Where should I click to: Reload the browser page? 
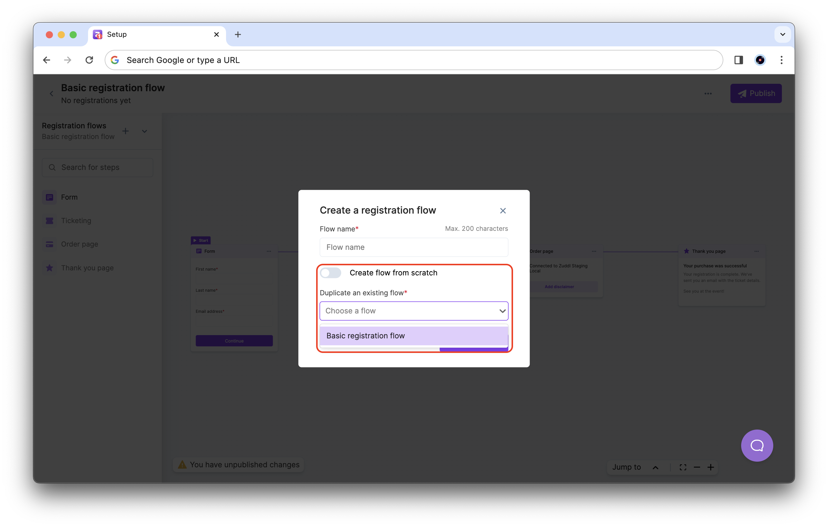(x=89, y=60)
